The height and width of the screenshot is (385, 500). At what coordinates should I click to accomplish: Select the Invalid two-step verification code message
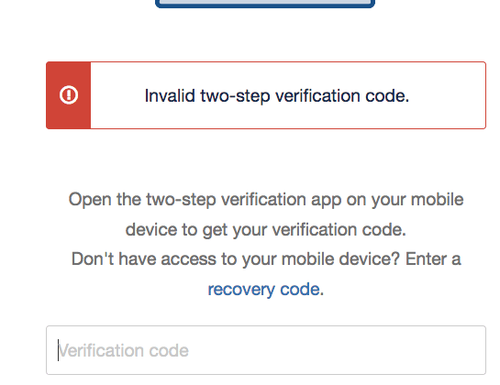[277, 95]
